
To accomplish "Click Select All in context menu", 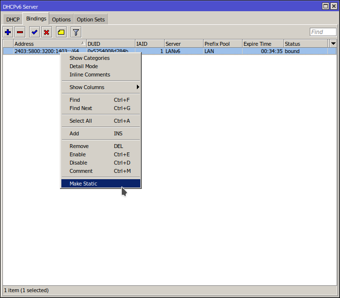I will 101,121.
